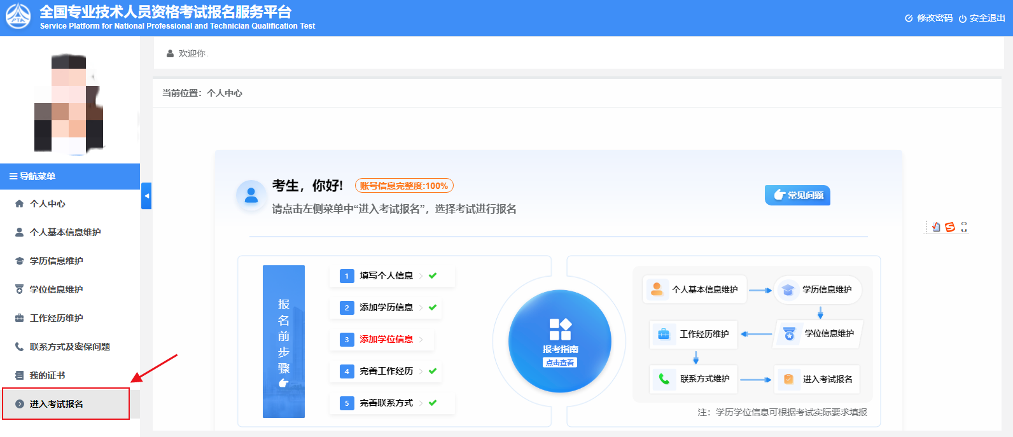Viewport: 1013px width, 437px height.
Task: Expand step 3 添加学位信息 chevron
Action: (421, 340)
